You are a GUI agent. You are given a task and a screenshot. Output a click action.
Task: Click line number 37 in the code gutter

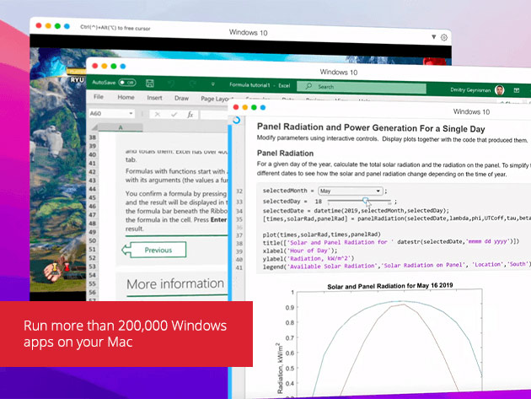click(239, 235)
